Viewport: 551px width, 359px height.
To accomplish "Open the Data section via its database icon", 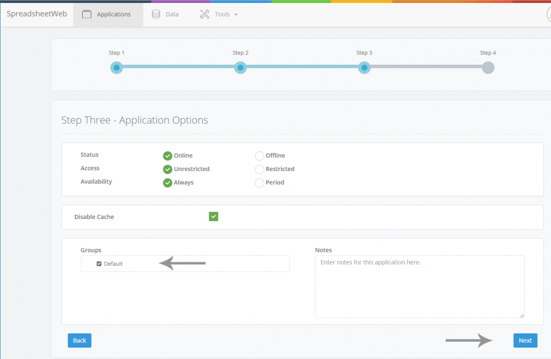I will (x=155, y=14).
